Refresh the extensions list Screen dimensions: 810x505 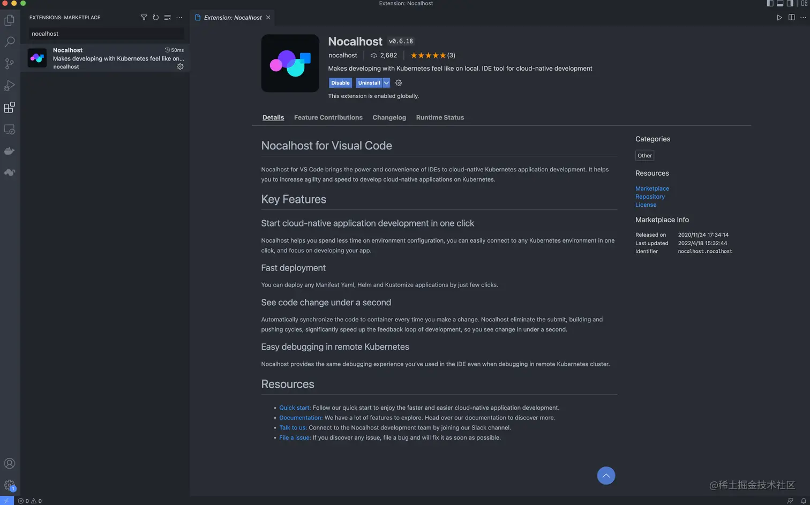pos(155,18)
